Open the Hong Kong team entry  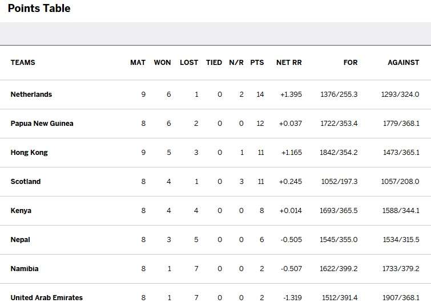click(29, 153)
